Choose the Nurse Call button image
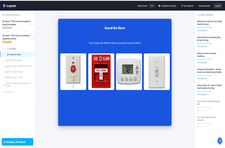225x148 pixels. (73, 72)
